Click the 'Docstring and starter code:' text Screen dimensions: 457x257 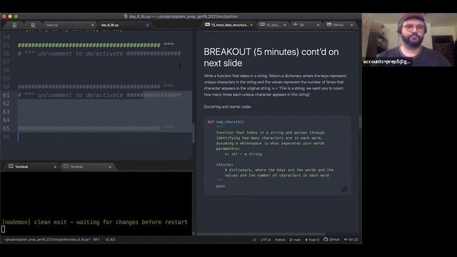coord(227,106)
